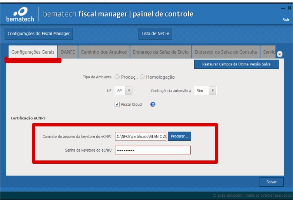Select Homologação environment radio button
This screenshot has width=293, height=200.
142,77
